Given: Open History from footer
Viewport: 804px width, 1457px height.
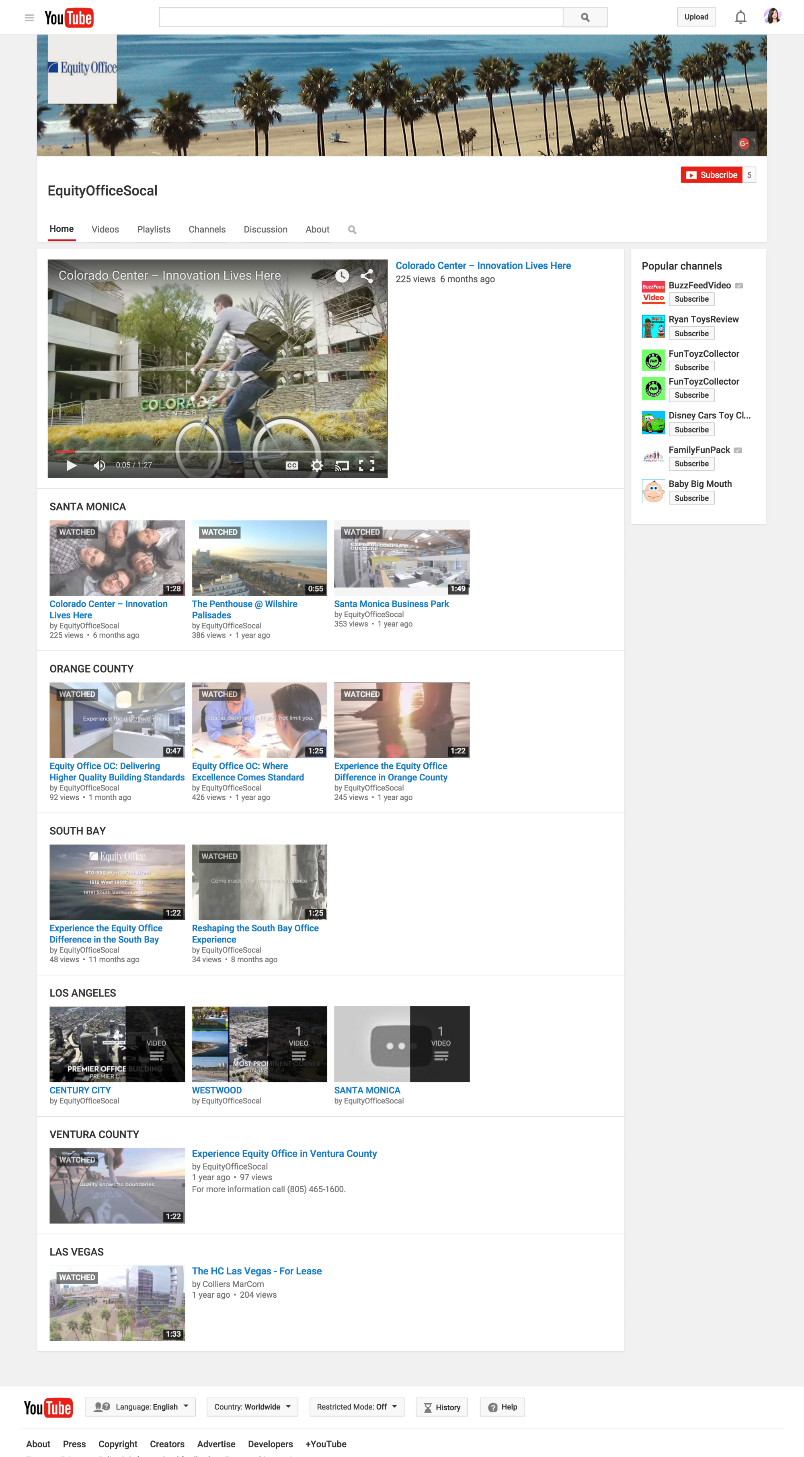Looking at the screenshot, I should click(441, 1407).
